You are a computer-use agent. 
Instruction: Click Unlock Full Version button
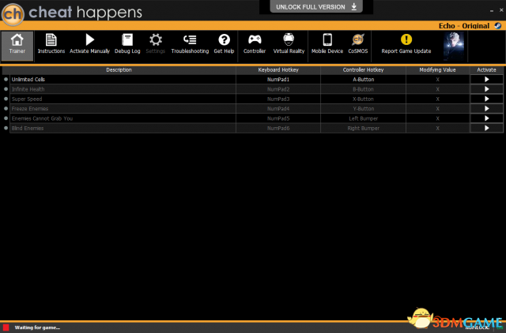316,7
